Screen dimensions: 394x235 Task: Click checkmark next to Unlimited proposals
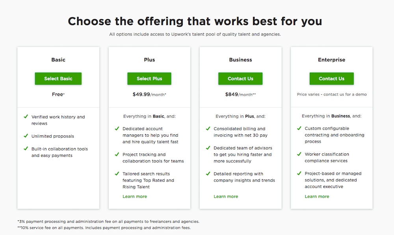(26, 136)
